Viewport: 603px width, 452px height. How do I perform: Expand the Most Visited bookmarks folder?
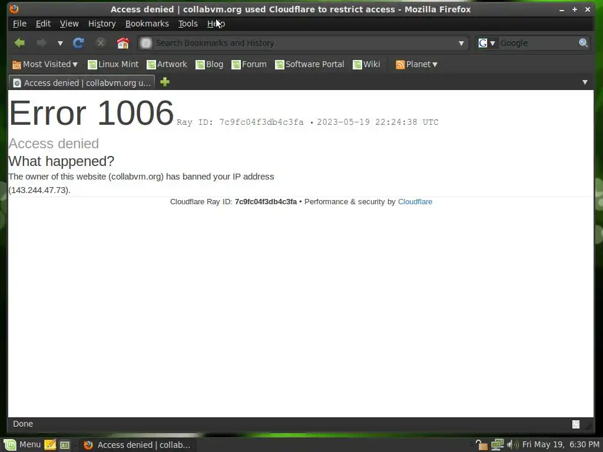tap(45, 65)
